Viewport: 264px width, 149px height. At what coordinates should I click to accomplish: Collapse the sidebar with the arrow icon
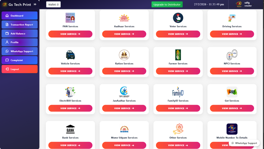click(35, 4)
